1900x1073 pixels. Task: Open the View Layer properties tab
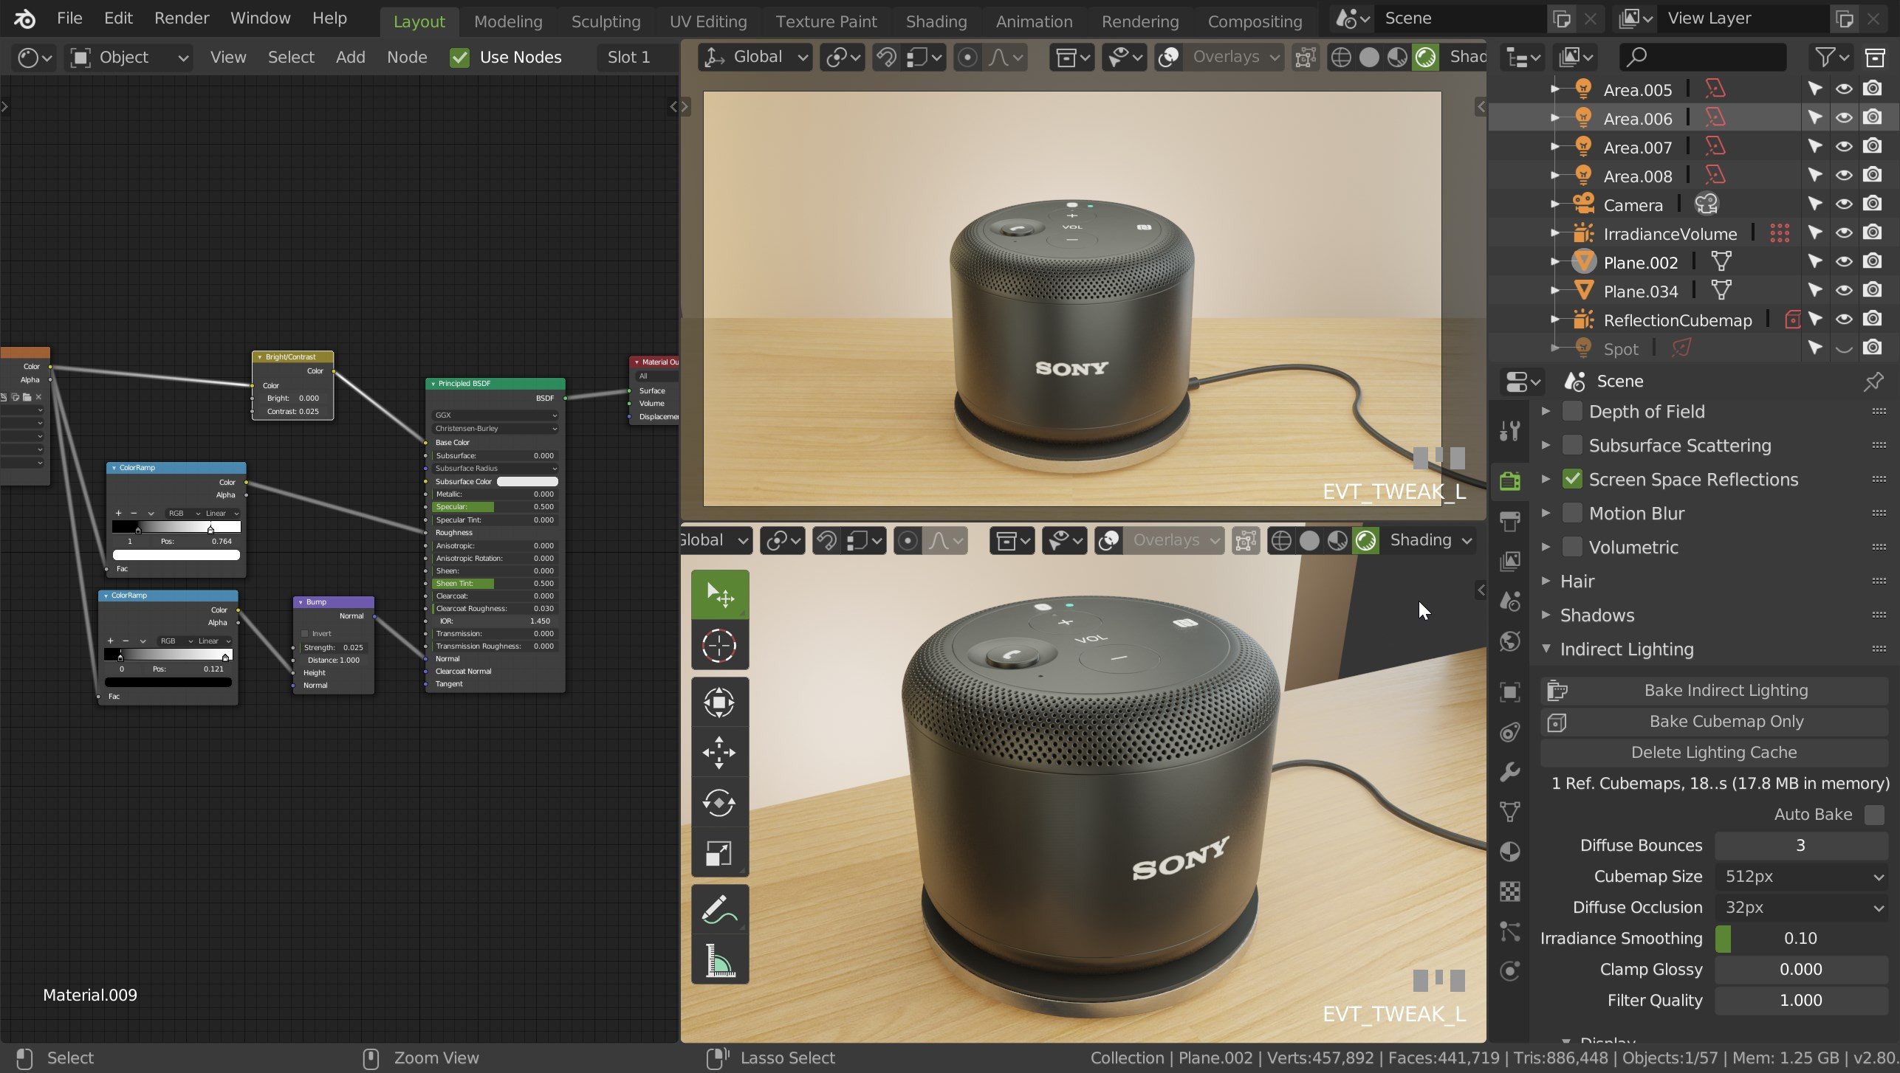pyautogui.click(x=1510, y=561)
